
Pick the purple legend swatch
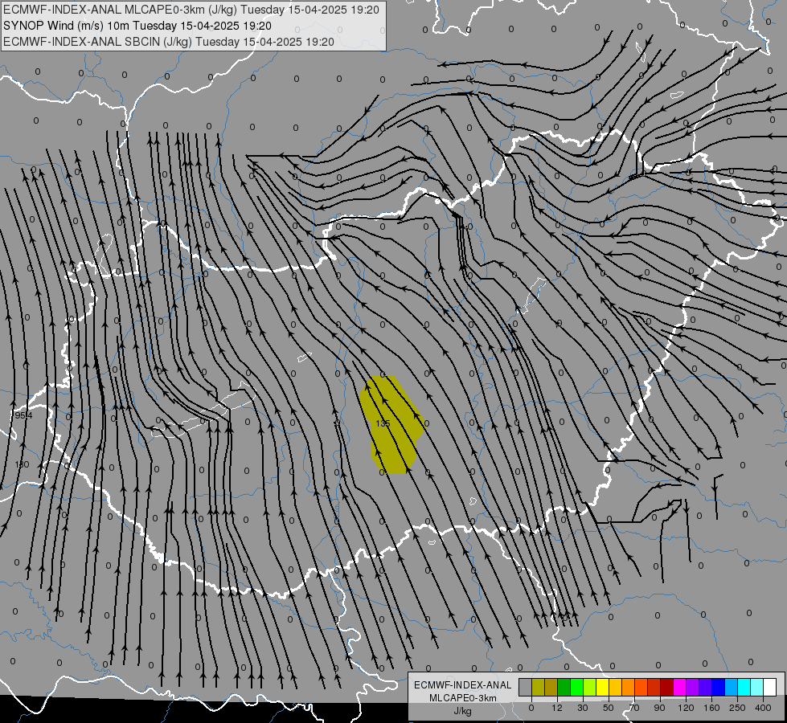tap(692, 687)
